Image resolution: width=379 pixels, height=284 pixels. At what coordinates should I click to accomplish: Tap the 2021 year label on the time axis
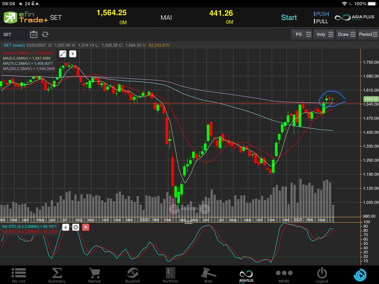[x=298, y=220]
